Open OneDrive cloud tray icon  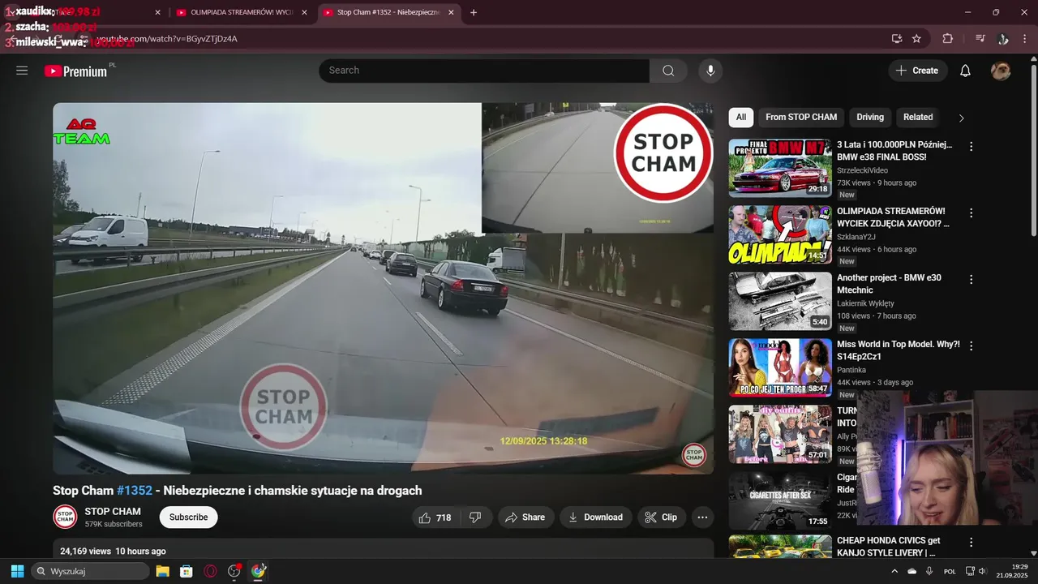tap(912, 571)
